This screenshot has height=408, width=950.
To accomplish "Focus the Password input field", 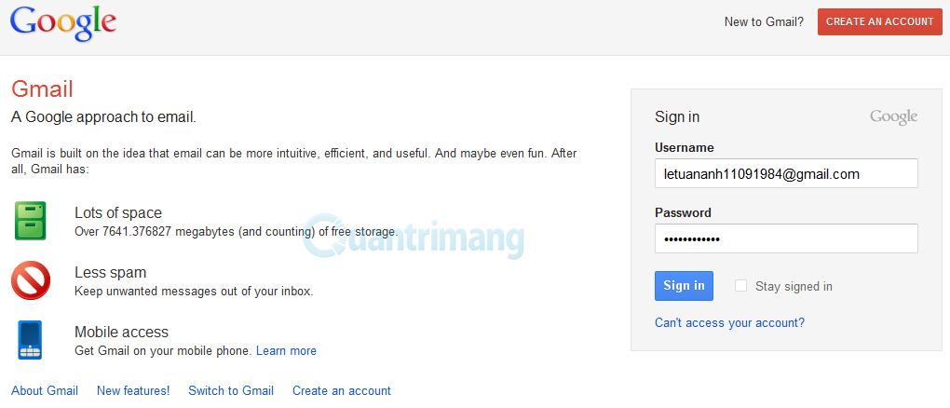I will (x=786, y=238).
